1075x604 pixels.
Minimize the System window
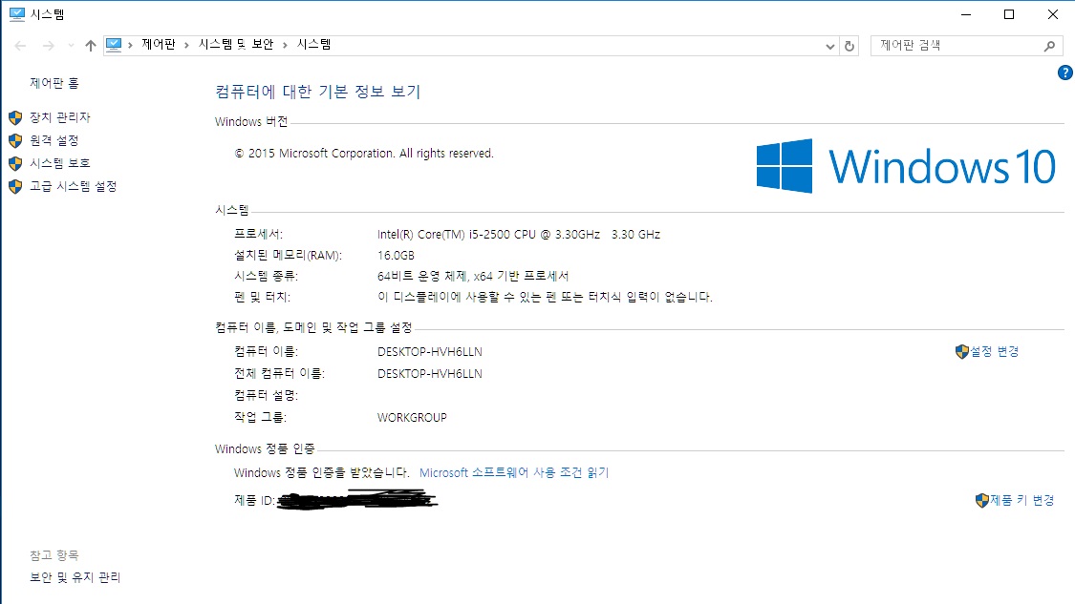[966, 14]
